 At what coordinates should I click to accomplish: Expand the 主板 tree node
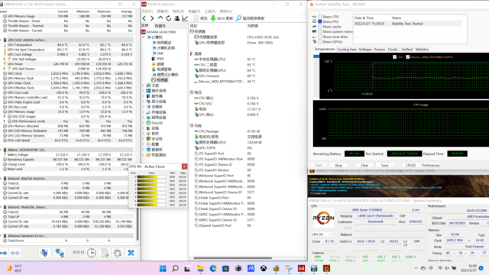tap(144, 85)
